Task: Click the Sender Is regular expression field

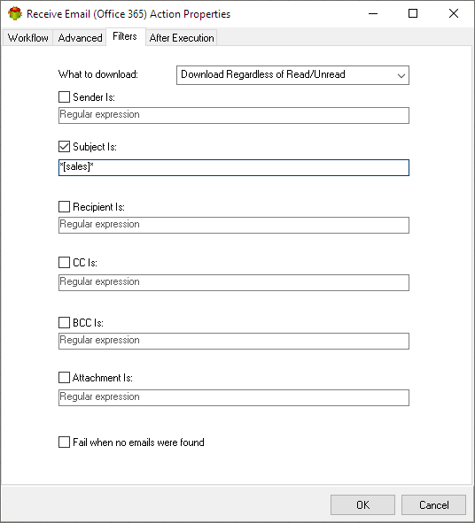Action: 234,115
